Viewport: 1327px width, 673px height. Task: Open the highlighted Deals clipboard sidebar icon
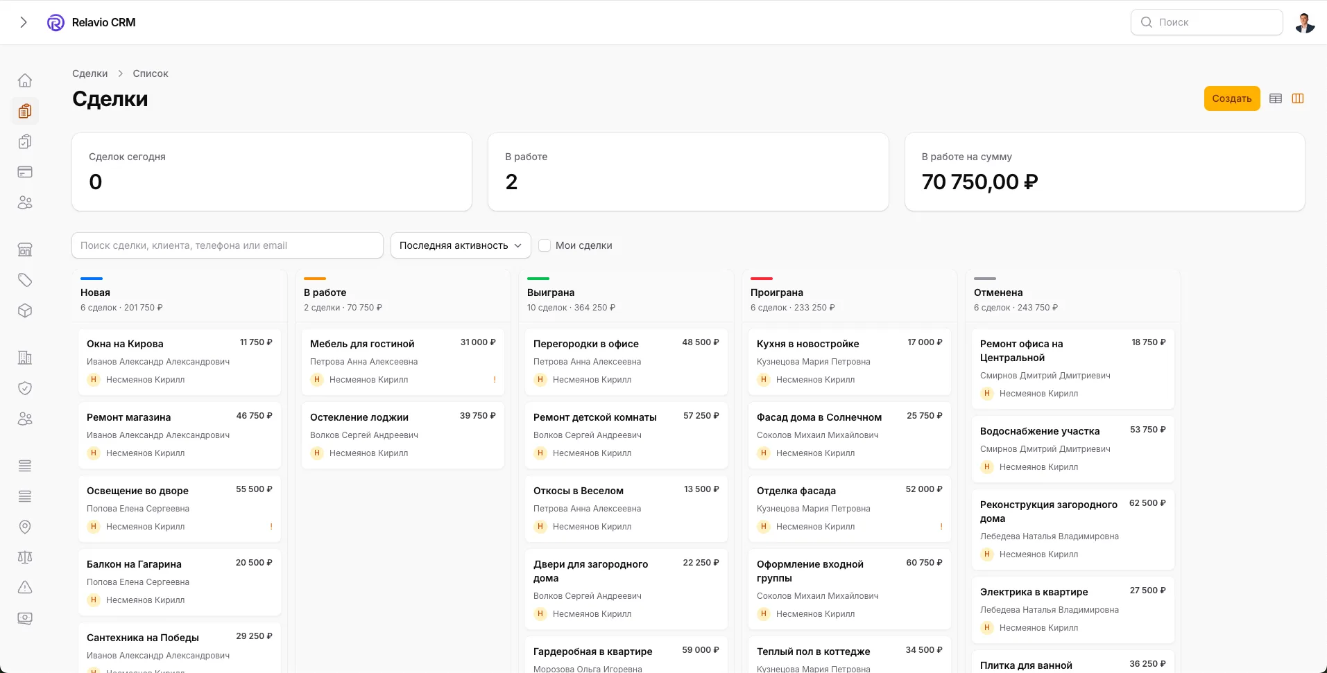pyautogui.click(x=25, y=111)
